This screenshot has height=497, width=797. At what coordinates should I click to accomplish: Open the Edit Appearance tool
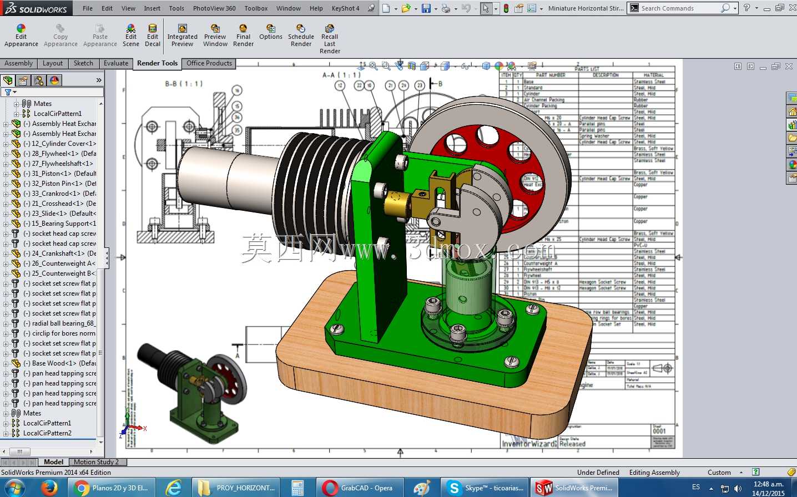[x=21, y=35]
